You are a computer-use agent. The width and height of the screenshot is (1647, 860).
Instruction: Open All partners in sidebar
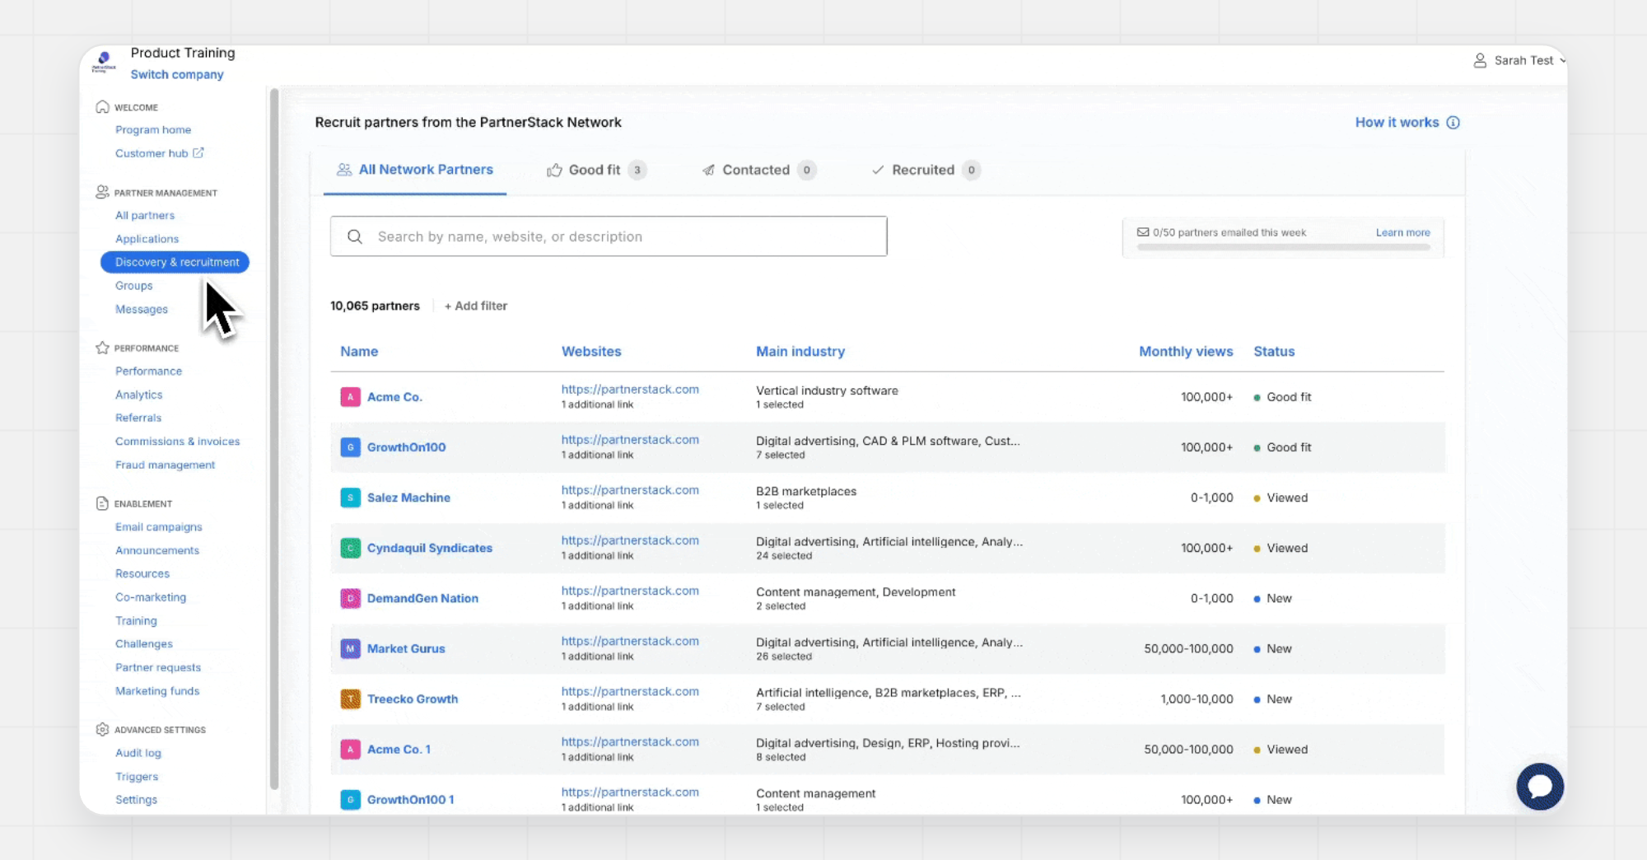pos(145,215)
